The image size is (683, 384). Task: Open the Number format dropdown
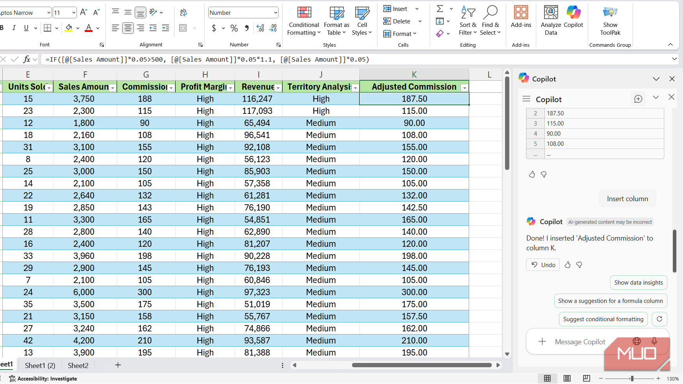[x=276, y=12]
